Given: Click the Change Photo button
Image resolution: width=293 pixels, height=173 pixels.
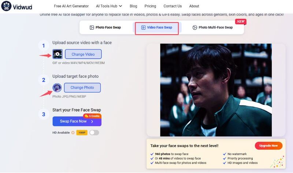Looking at the screenshot, I should tap(82, 87).
